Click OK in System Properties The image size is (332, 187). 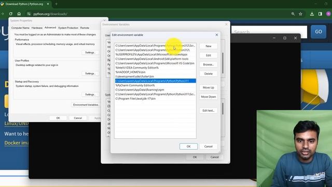pos(58,118)
